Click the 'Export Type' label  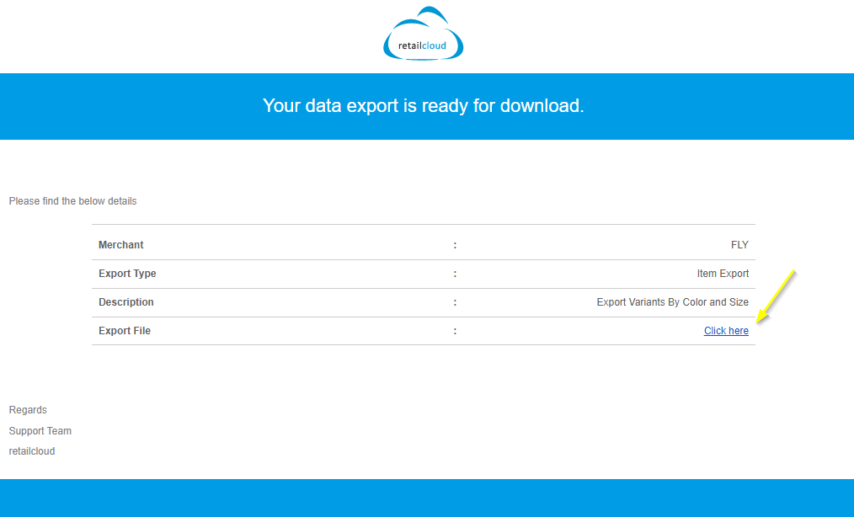(x=127, y=274)
